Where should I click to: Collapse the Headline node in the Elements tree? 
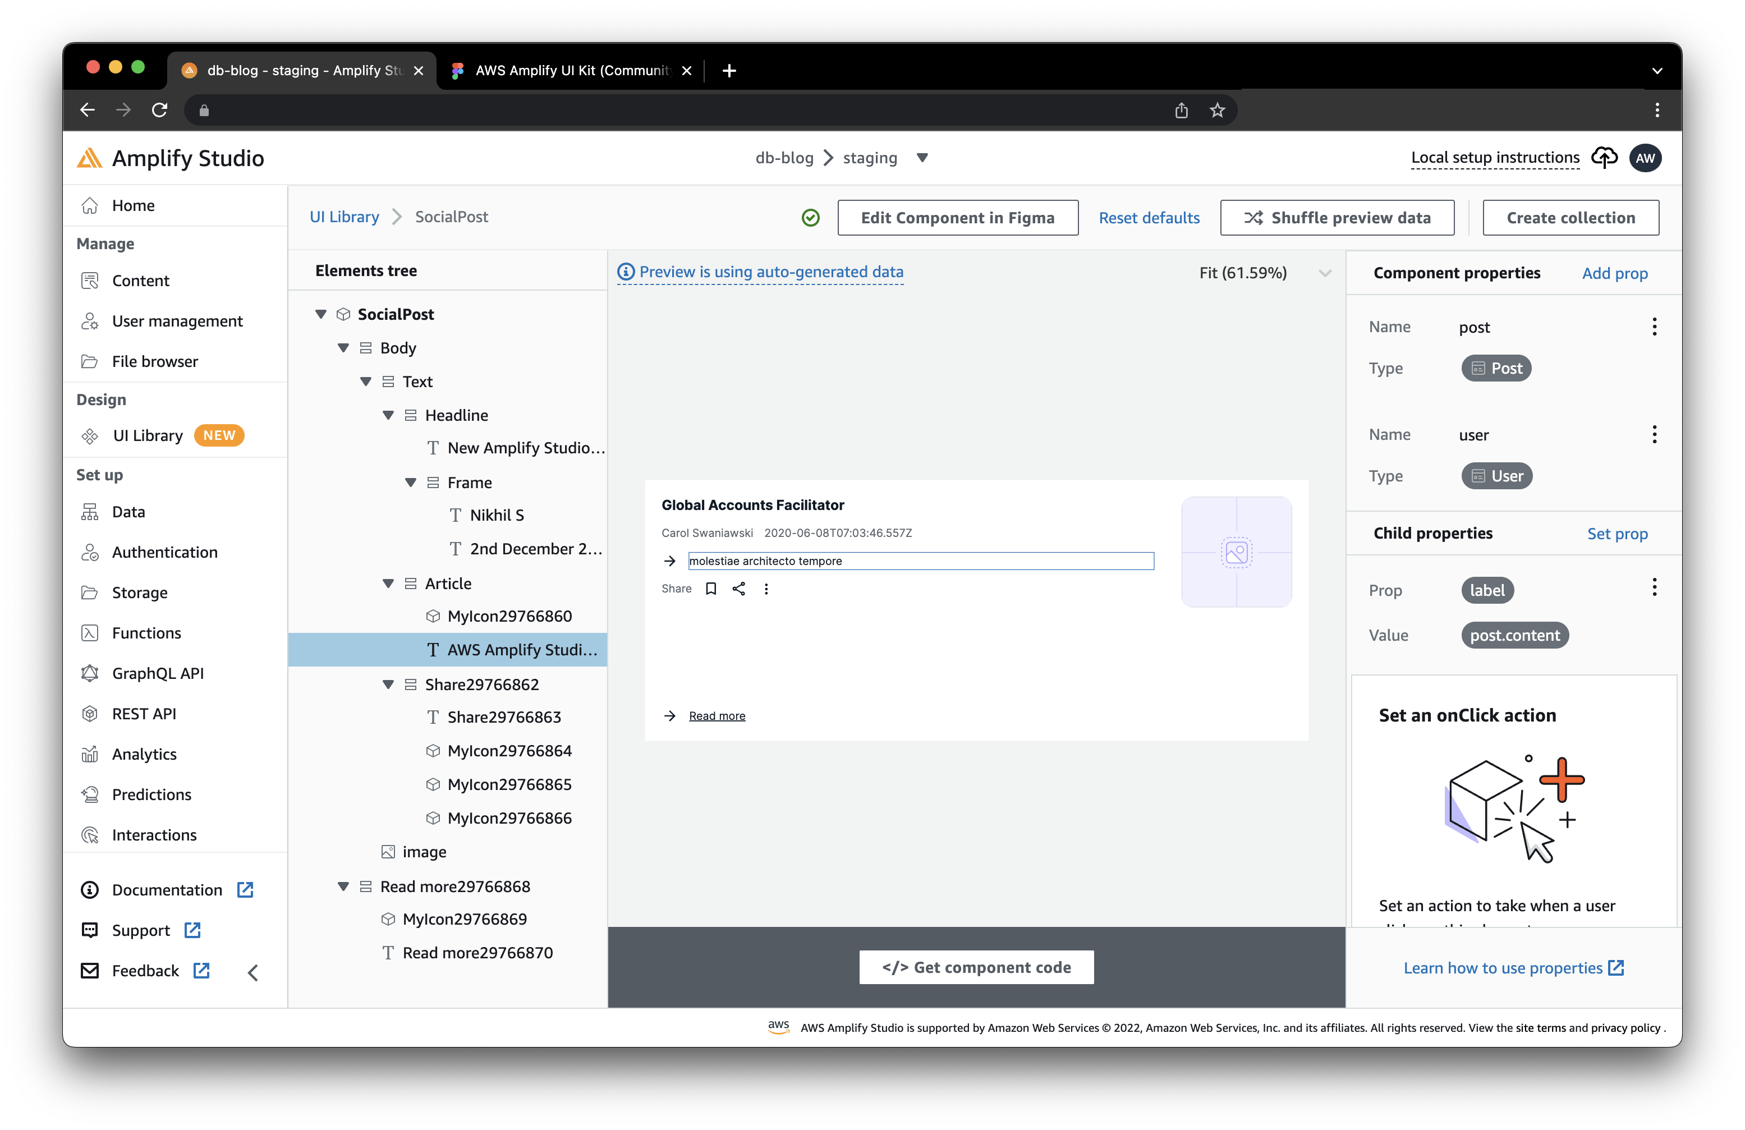pos(388,414)
